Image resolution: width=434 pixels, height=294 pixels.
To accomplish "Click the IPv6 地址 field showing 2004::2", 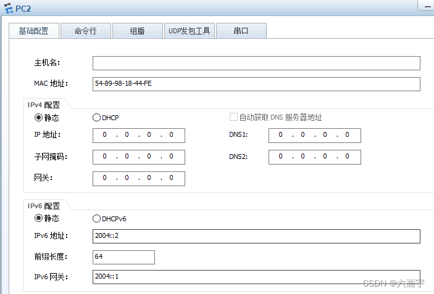I will (x=256, y=236).
